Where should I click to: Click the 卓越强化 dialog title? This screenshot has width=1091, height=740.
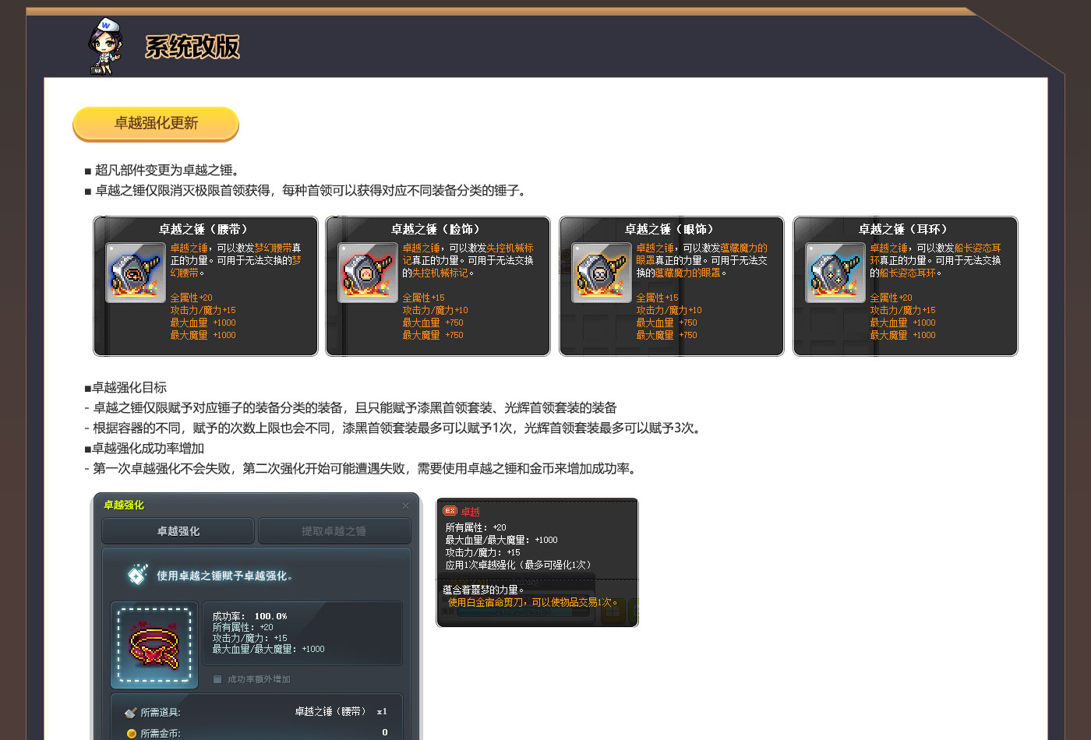pos(124,505)
